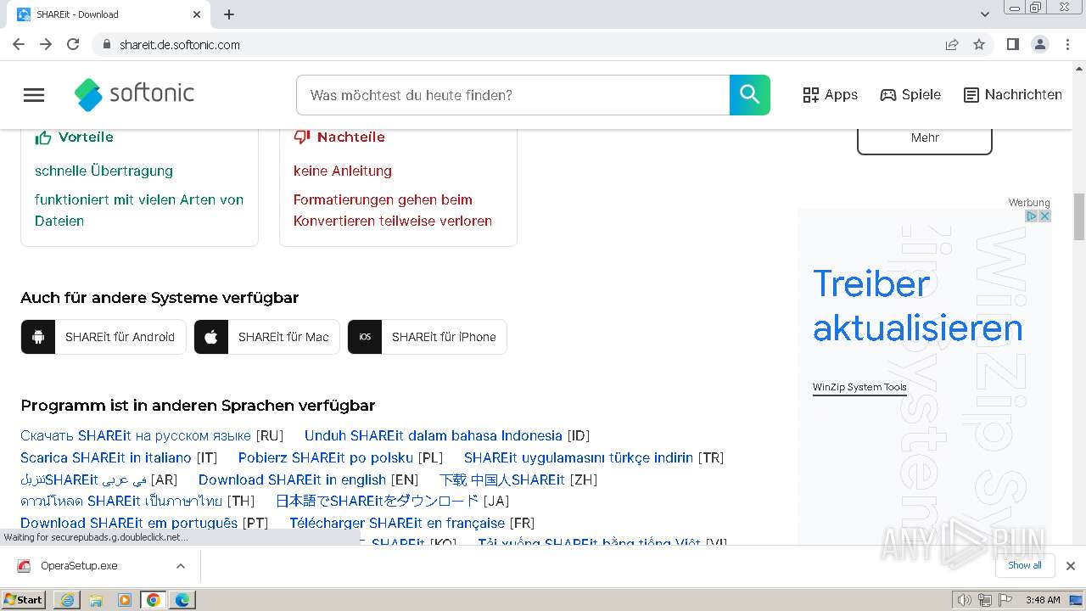1086x611 pixels.
Task: Click the site lock icon
Action: (x=106, y=44)
